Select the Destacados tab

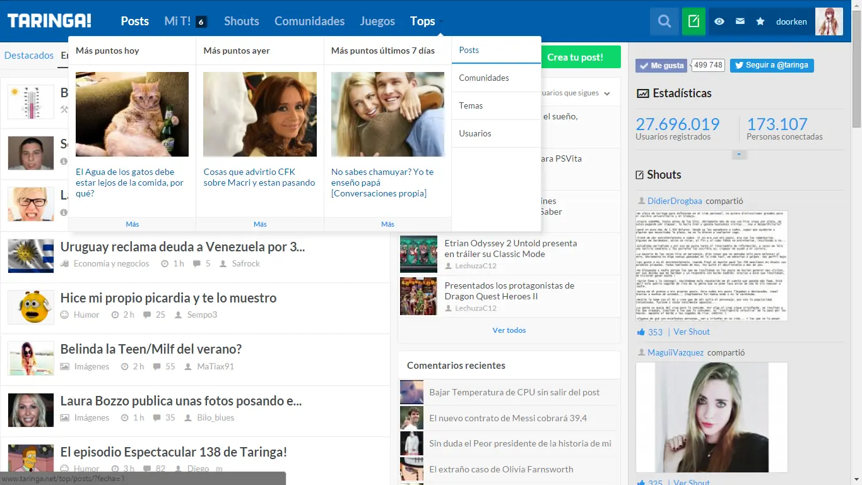click(29, 56)
